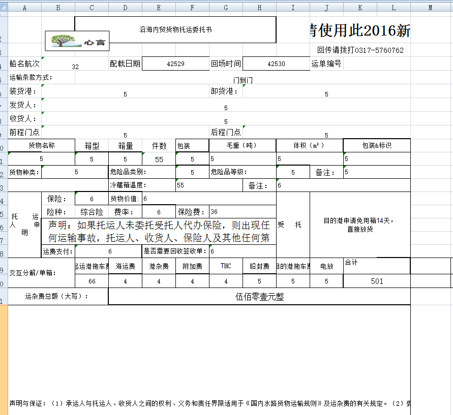Click the title cell 沿海内贸货物托运委托书
The width and height of the screenshot is (453, 415).
pyautogui.click(x=175, y=30)
